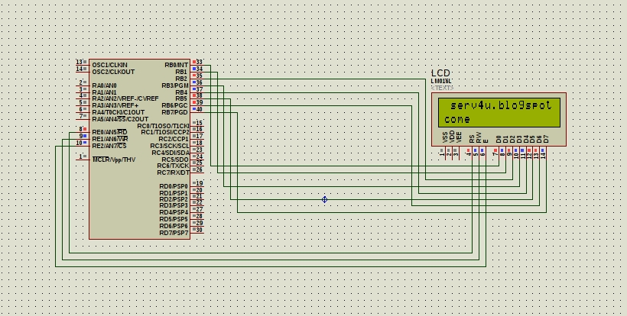The height and width of the screenshot is (316, 627).
Task: Select the RC5/SDO pin label
Action: [175, 160]
